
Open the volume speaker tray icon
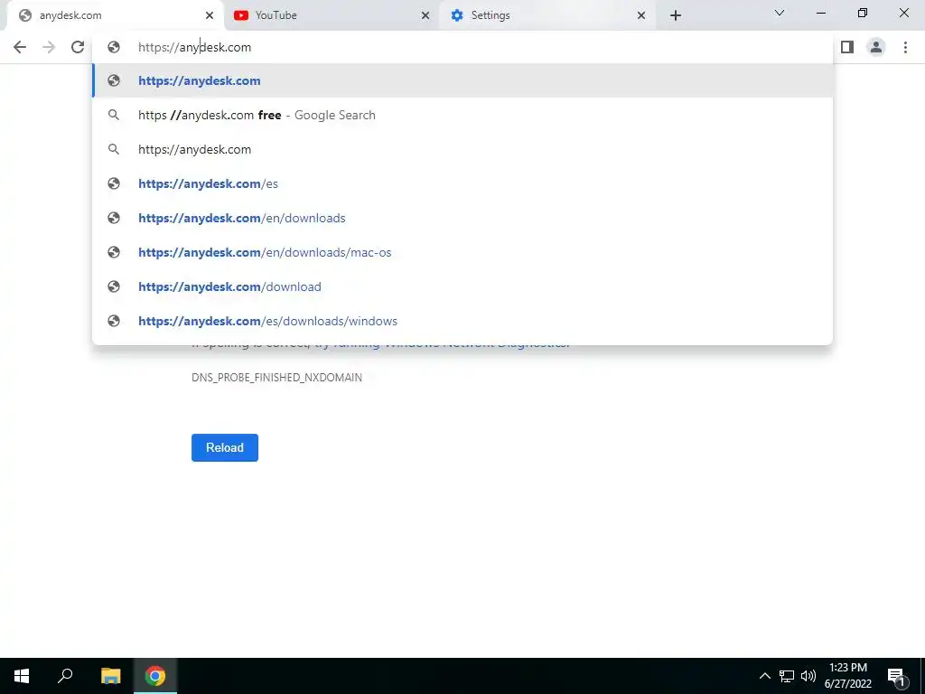808,676
